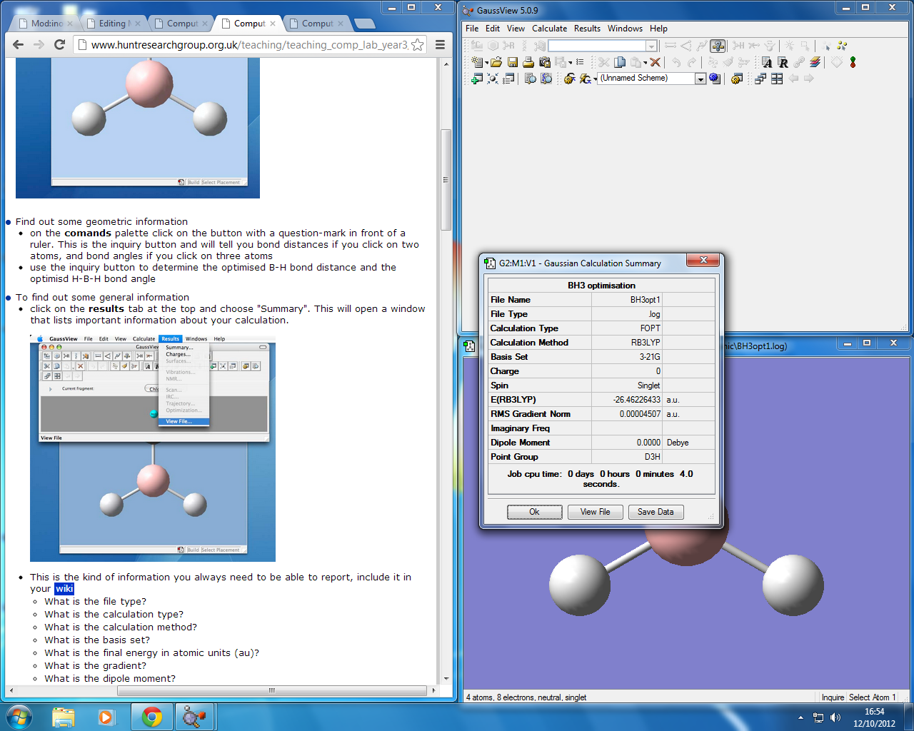Click the red X Delete icon

pyautogui.click(x=656, y=63)
